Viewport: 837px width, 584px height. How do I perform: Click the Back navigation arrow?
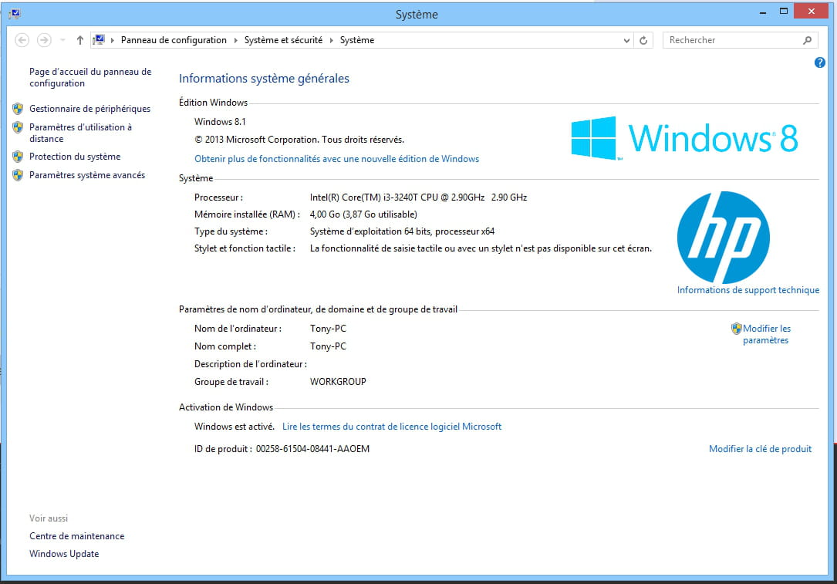[x=22, y=40]
